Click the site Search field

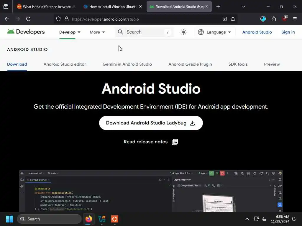tap(144, 32)
